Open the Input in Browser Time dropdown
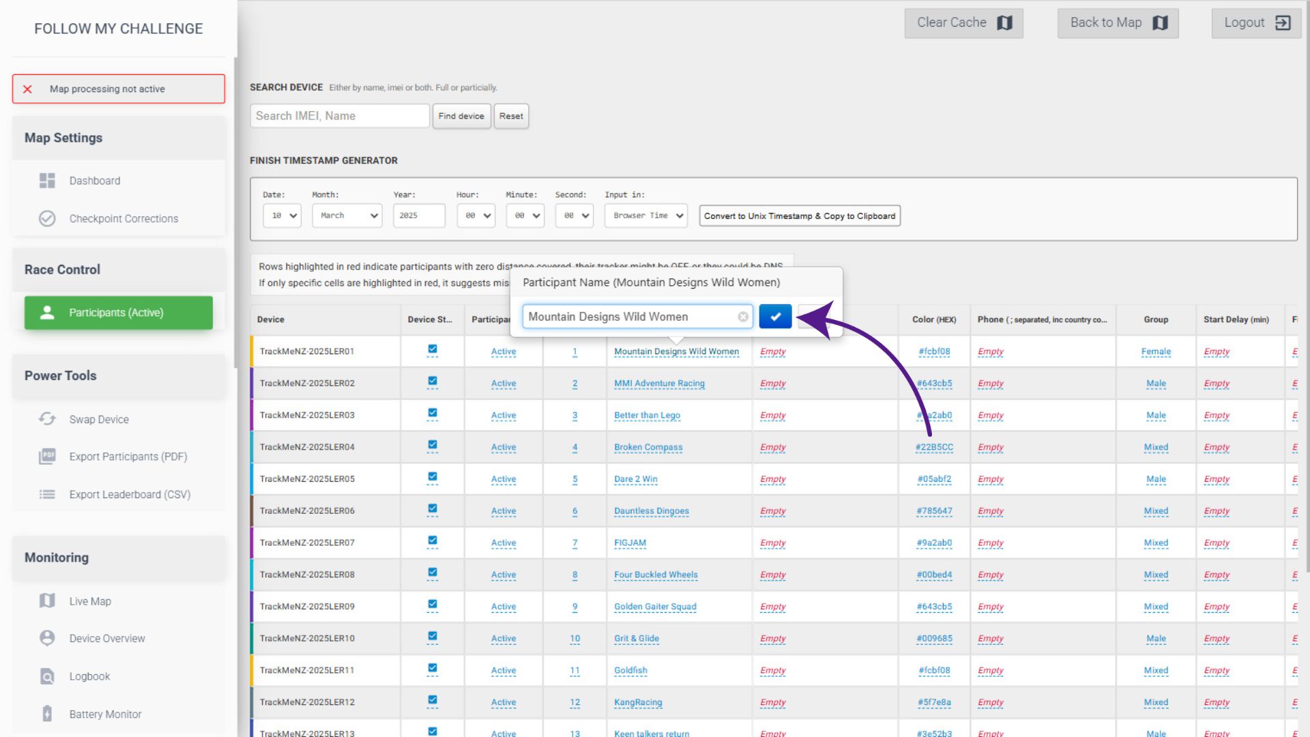The image size is (1310, 737). pos(646,216)
